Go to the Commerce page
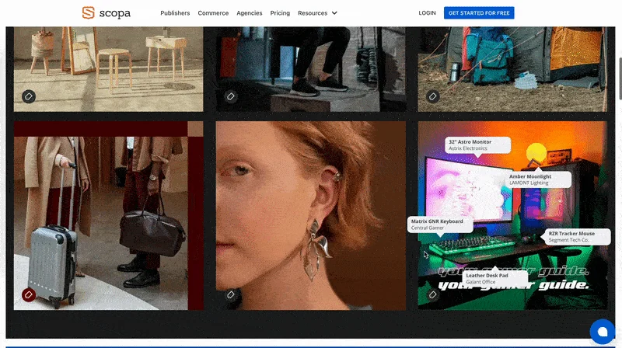Image resolution: width=622 pixels, height=348 pixels. tap(213, 13)
